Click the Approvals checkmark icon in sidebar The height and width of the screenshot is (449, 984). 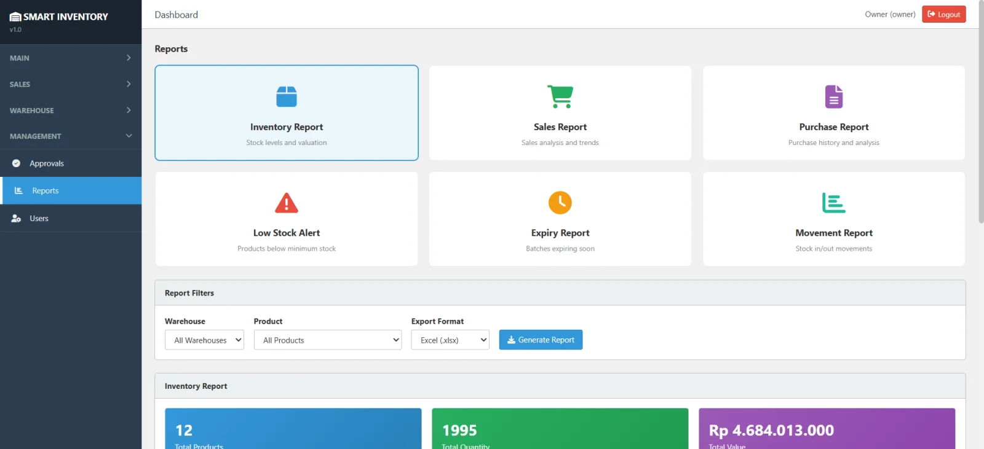(x=17, y=163)
